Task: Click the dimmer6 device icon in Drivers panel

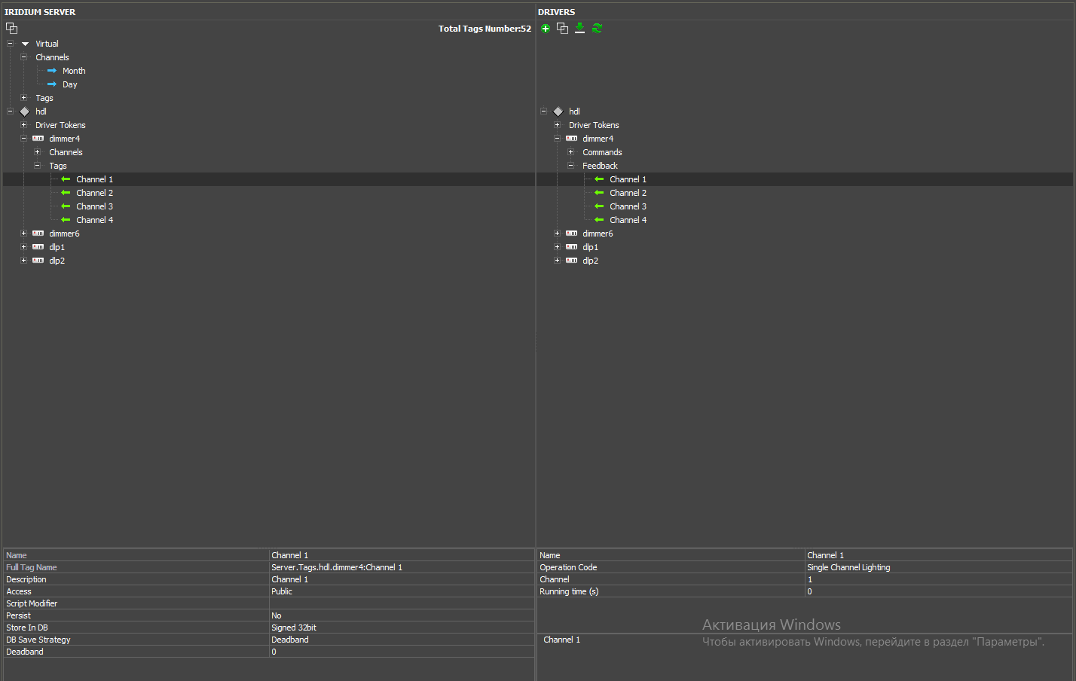Action: click(572, 234)
